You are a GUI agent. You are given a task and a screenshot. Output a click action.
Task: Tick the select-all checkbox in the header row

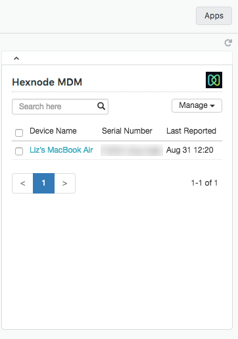[19, 133]
